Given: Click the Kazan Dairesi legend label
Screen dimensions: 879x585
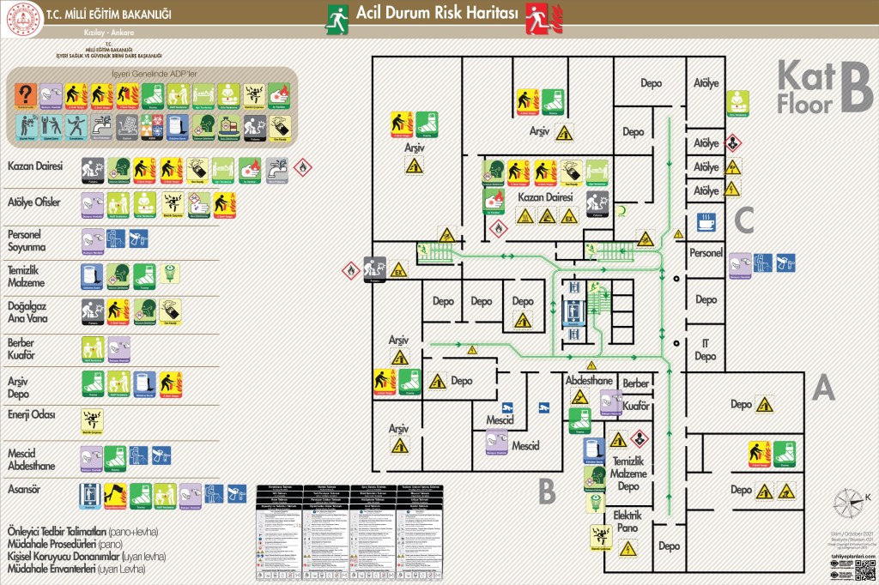Looking at the screenshot, I should coord(35,166).
